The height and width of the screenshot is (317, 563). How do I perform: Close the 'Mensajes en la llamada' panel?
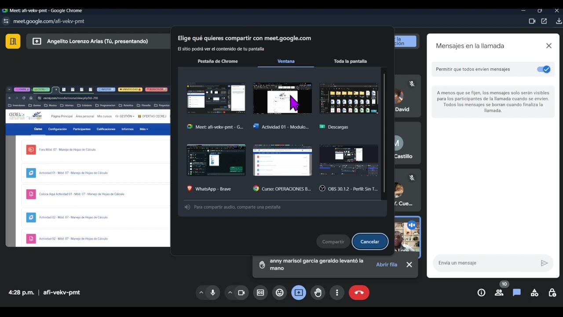pyautogui.click(x=548, y=46)
